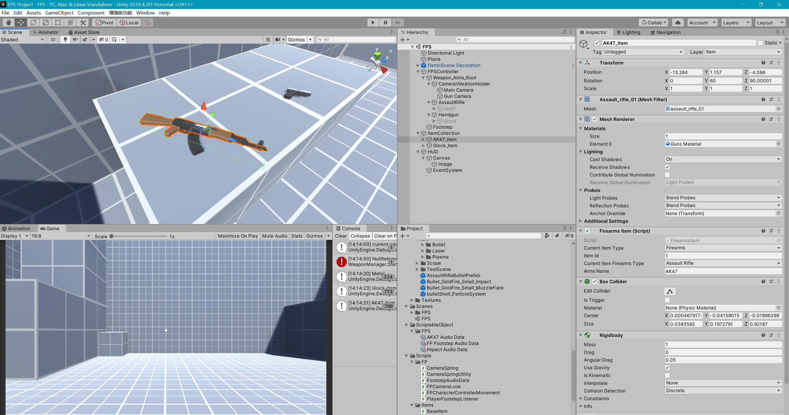Image resolution: width=789 pixels, height=415 pixels.
Task: Toggle the Static checkbox
Action: click(761, 43)
